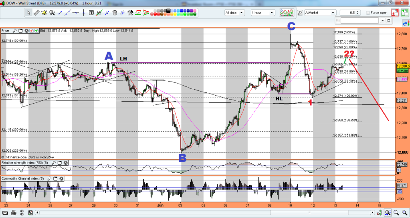Select the arrow pointer tool

[x=29, y=12]
